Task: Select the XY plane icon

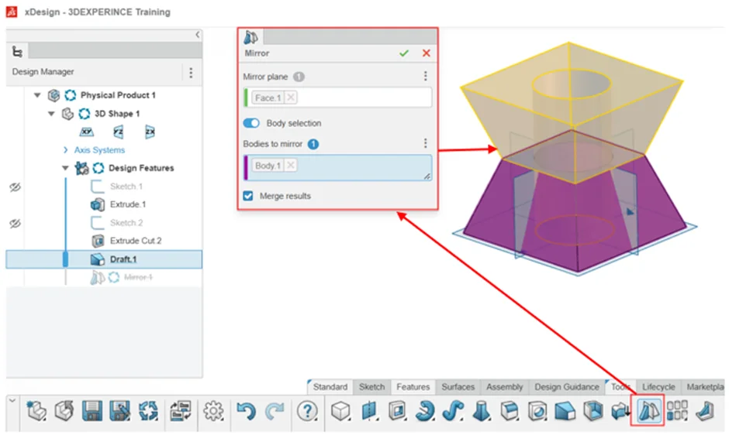Action: tap(87, 132)
